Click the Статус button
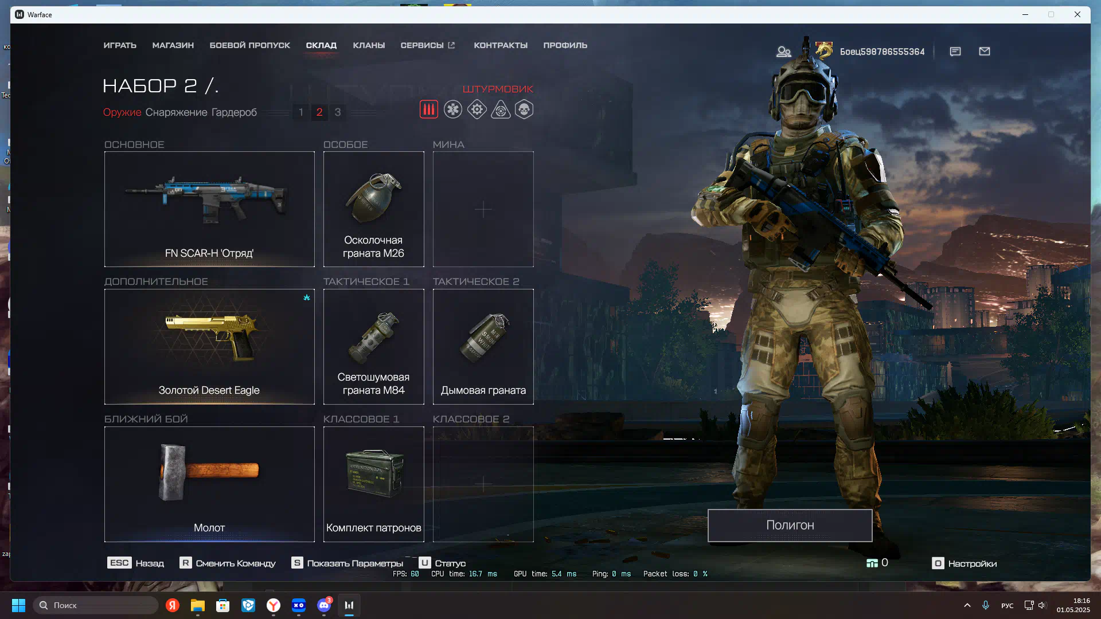 coord(442,563)
